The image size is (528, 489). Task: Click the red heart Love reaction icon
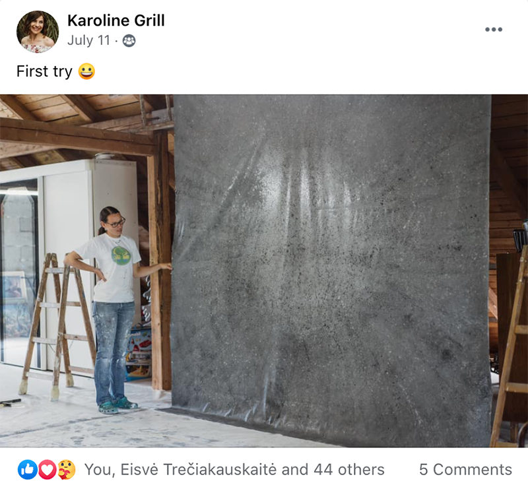click(x=47, y=469)
